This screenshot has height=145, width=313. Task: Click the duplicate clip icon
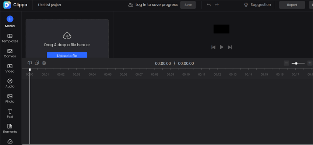[37, 63]
